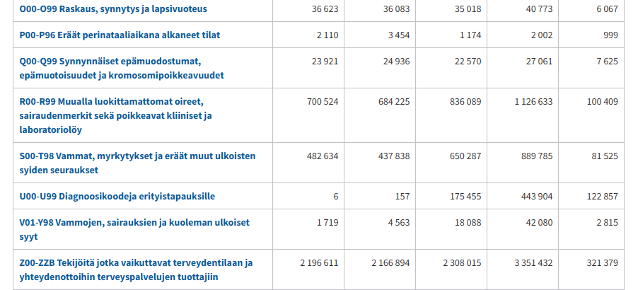The width and height of the screenshot is (638, 290).
Task: Click the cell showing 81 525
Action: tap(602, 156)
